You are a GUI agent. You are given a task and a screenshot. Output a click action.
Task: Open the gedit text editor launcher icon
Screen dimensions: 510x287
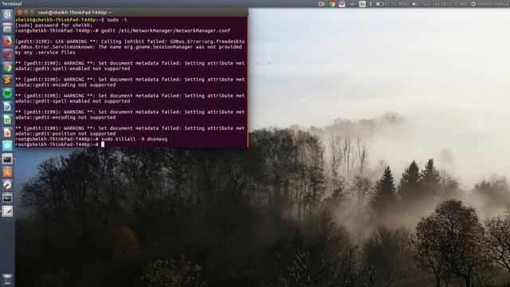pyautogui.click(x=7, y=211)
